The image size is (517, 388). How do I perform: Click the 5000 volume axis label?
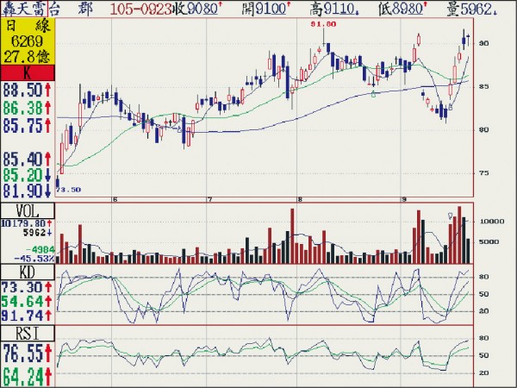489,241
